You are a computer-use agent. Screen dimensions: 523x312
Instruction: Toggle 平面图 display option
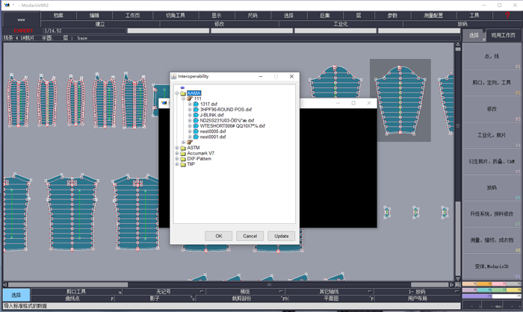click(x=331, y=299)
